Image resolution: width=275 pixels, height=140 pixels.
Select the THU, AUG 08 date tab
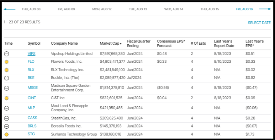[31, 9]
